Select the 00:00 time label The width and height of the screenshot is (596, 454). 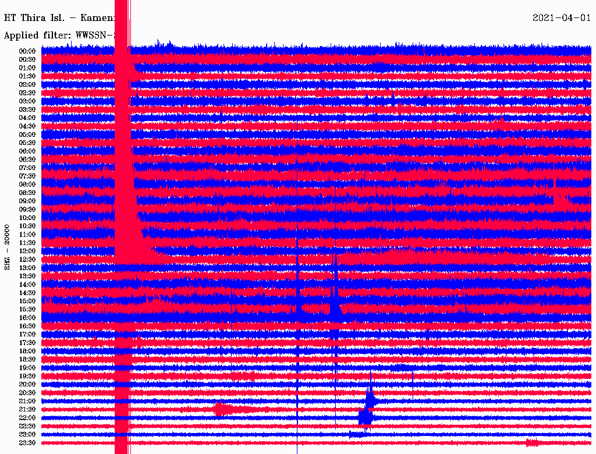point(27,51)
